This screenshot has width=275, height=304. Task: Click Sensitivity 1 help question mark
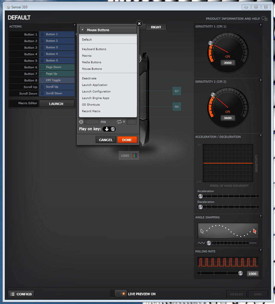(x=260, y=25)
